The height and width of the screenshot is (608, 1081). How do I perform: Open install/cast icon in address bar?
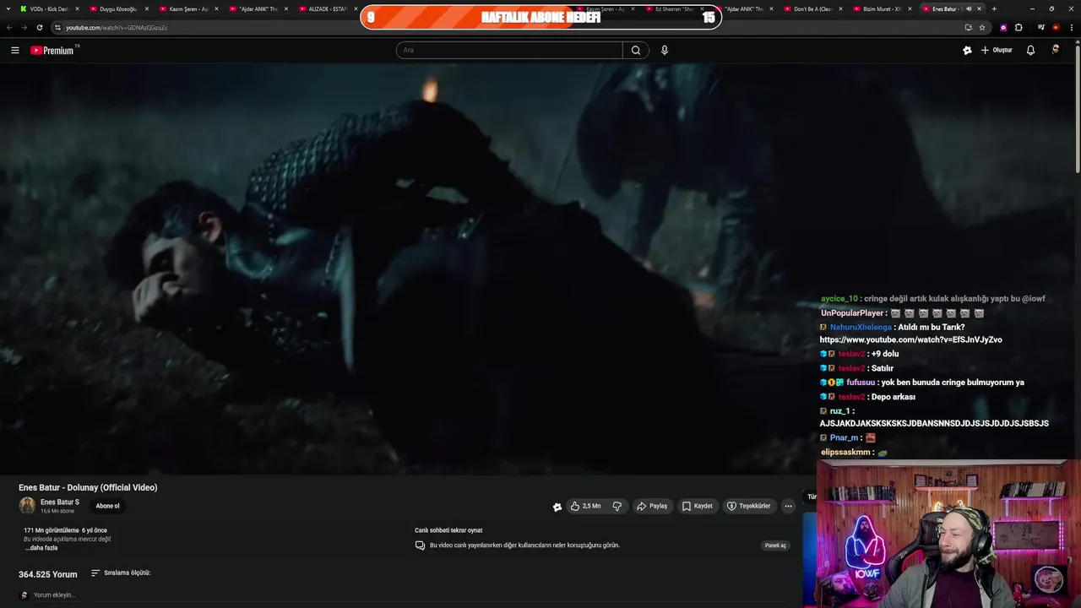coord(969,27)
